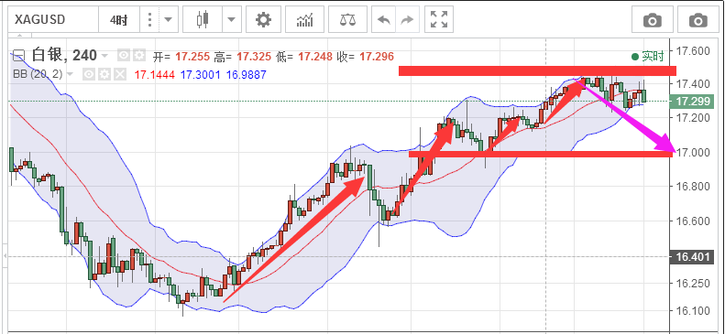The width and height of the screenshot is (725, 334).
Task: Click the low value 17.248
Action: (x=315, y=57)
